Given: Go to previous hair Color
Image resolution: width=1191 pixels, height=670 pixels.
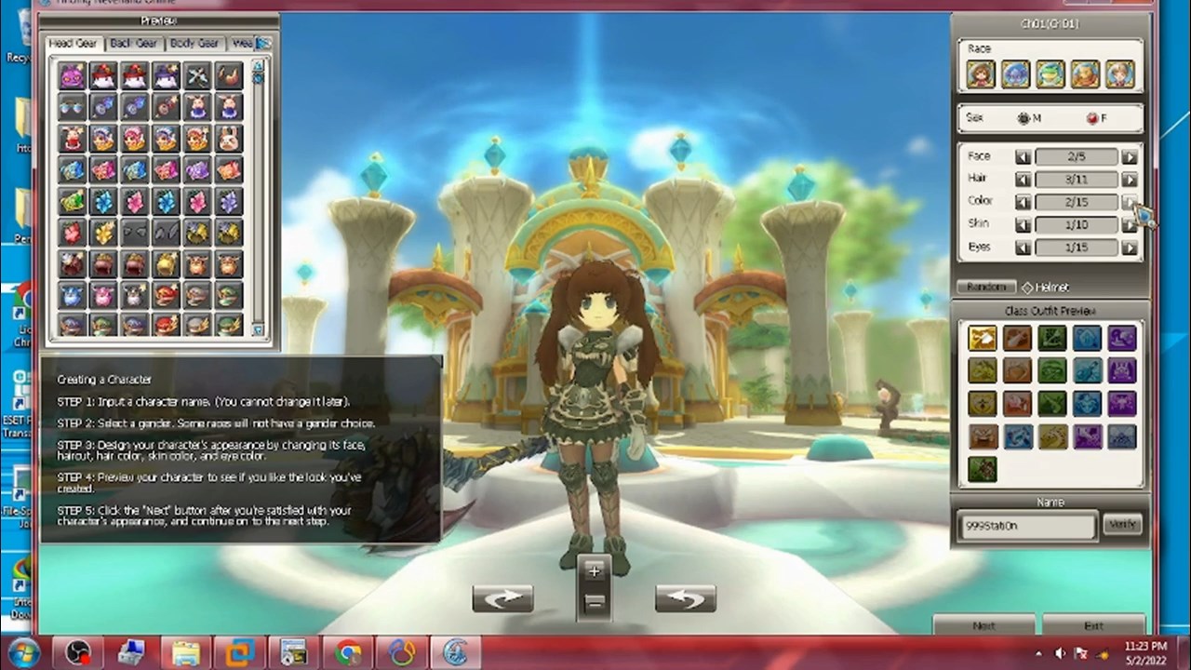Looking at the screenshot, I should (1024, 202).
